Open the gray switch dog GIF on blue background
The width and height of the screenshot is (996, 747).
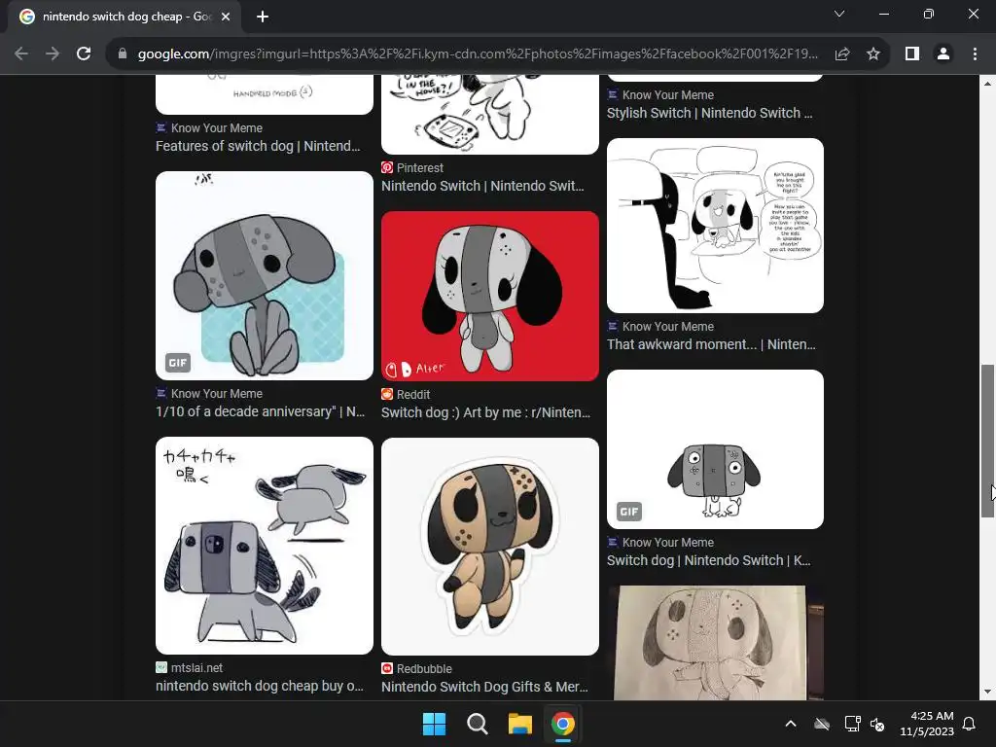(x=265, y=275)
